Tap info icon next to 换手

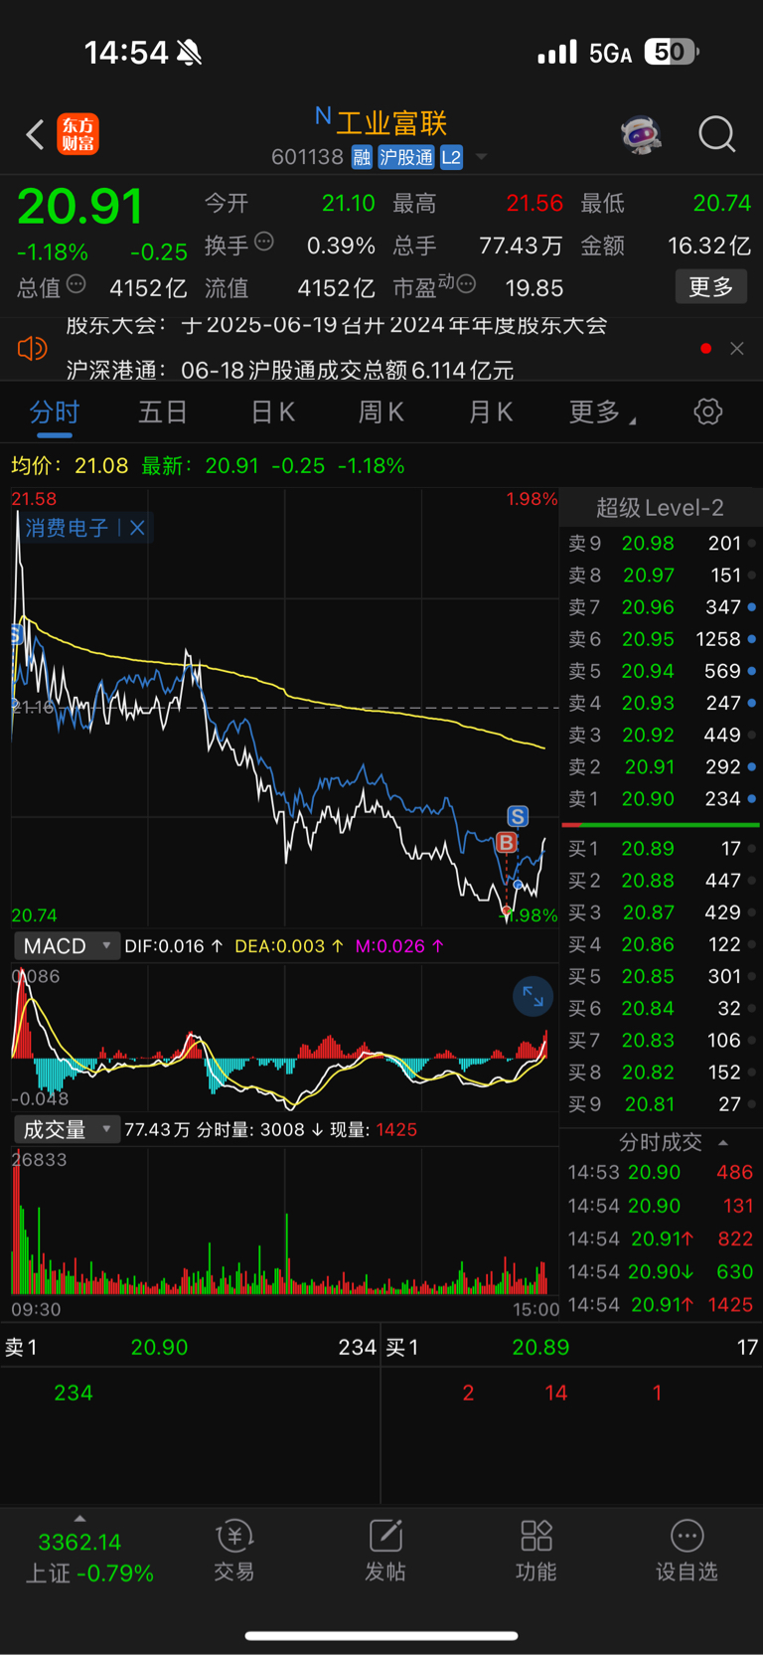tap(264, 241)
